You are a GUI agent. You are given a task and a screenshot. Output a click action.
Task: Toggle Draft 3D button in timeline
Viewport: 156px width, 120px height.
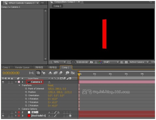(44, 73)
